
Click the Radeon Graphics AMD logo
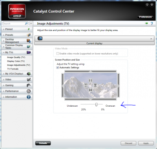click(17, 11)
